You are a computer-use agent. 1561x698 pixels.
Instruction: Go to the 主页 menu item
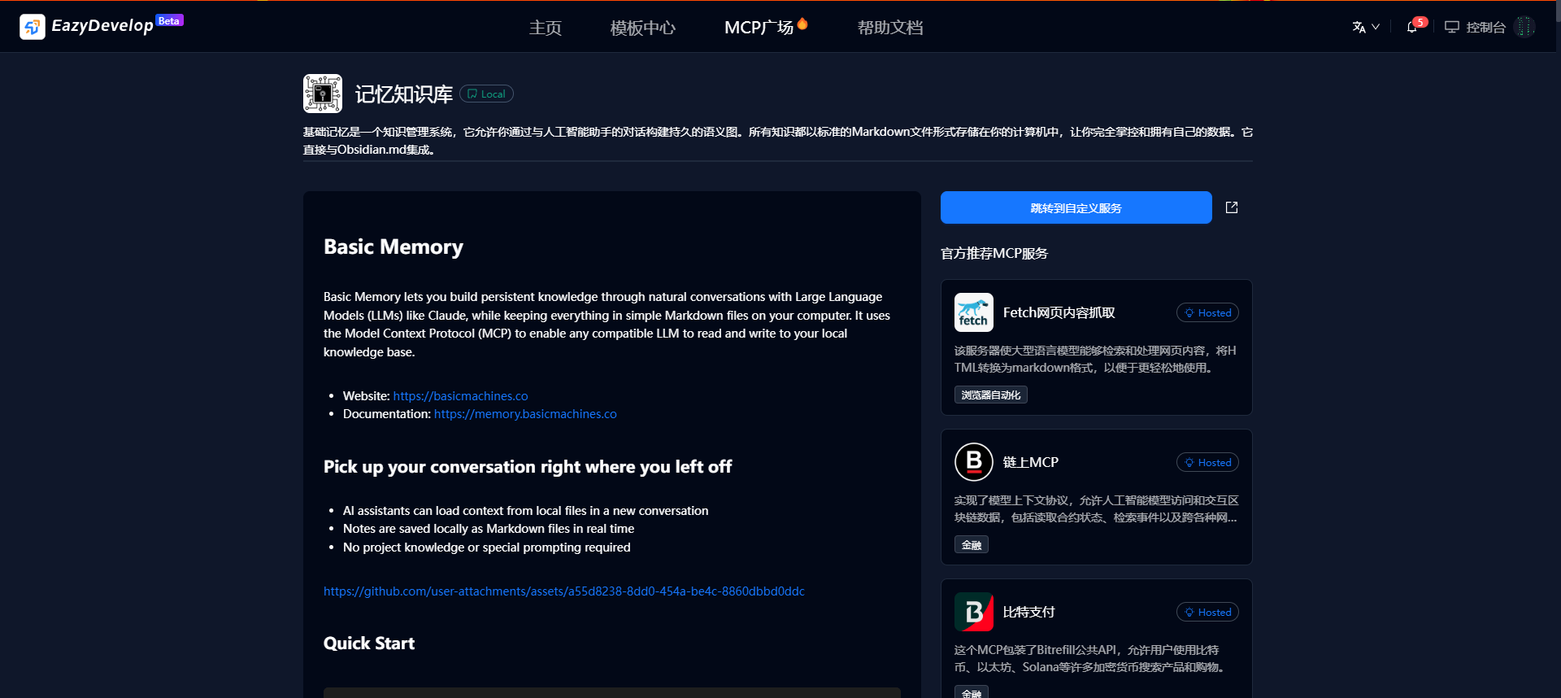pos(546,28)
